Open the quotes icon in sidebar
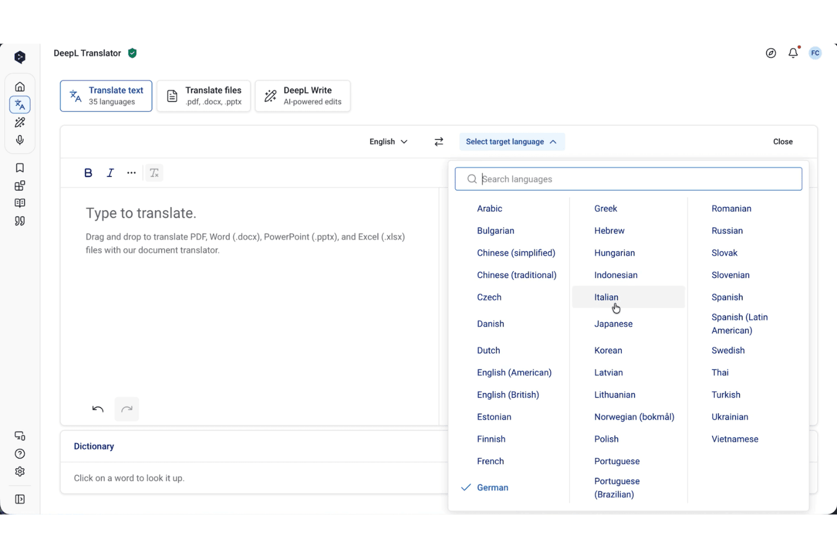 [x=20, y=221]
